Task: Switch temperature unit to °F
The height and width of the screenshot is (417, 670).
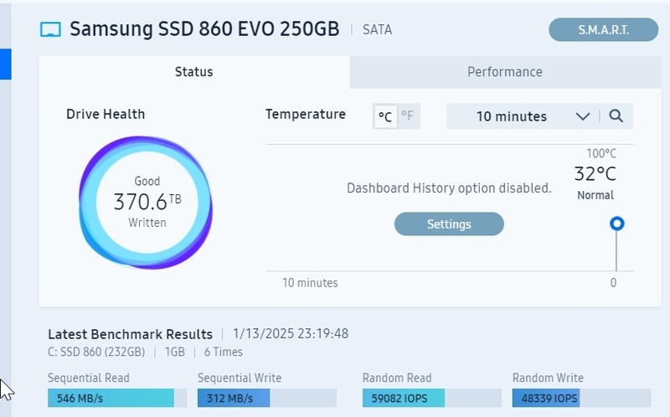Action: click(408, 116)
